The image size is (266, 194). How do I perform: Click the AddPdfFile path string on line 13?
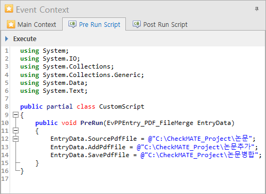[x=195, y=147]
